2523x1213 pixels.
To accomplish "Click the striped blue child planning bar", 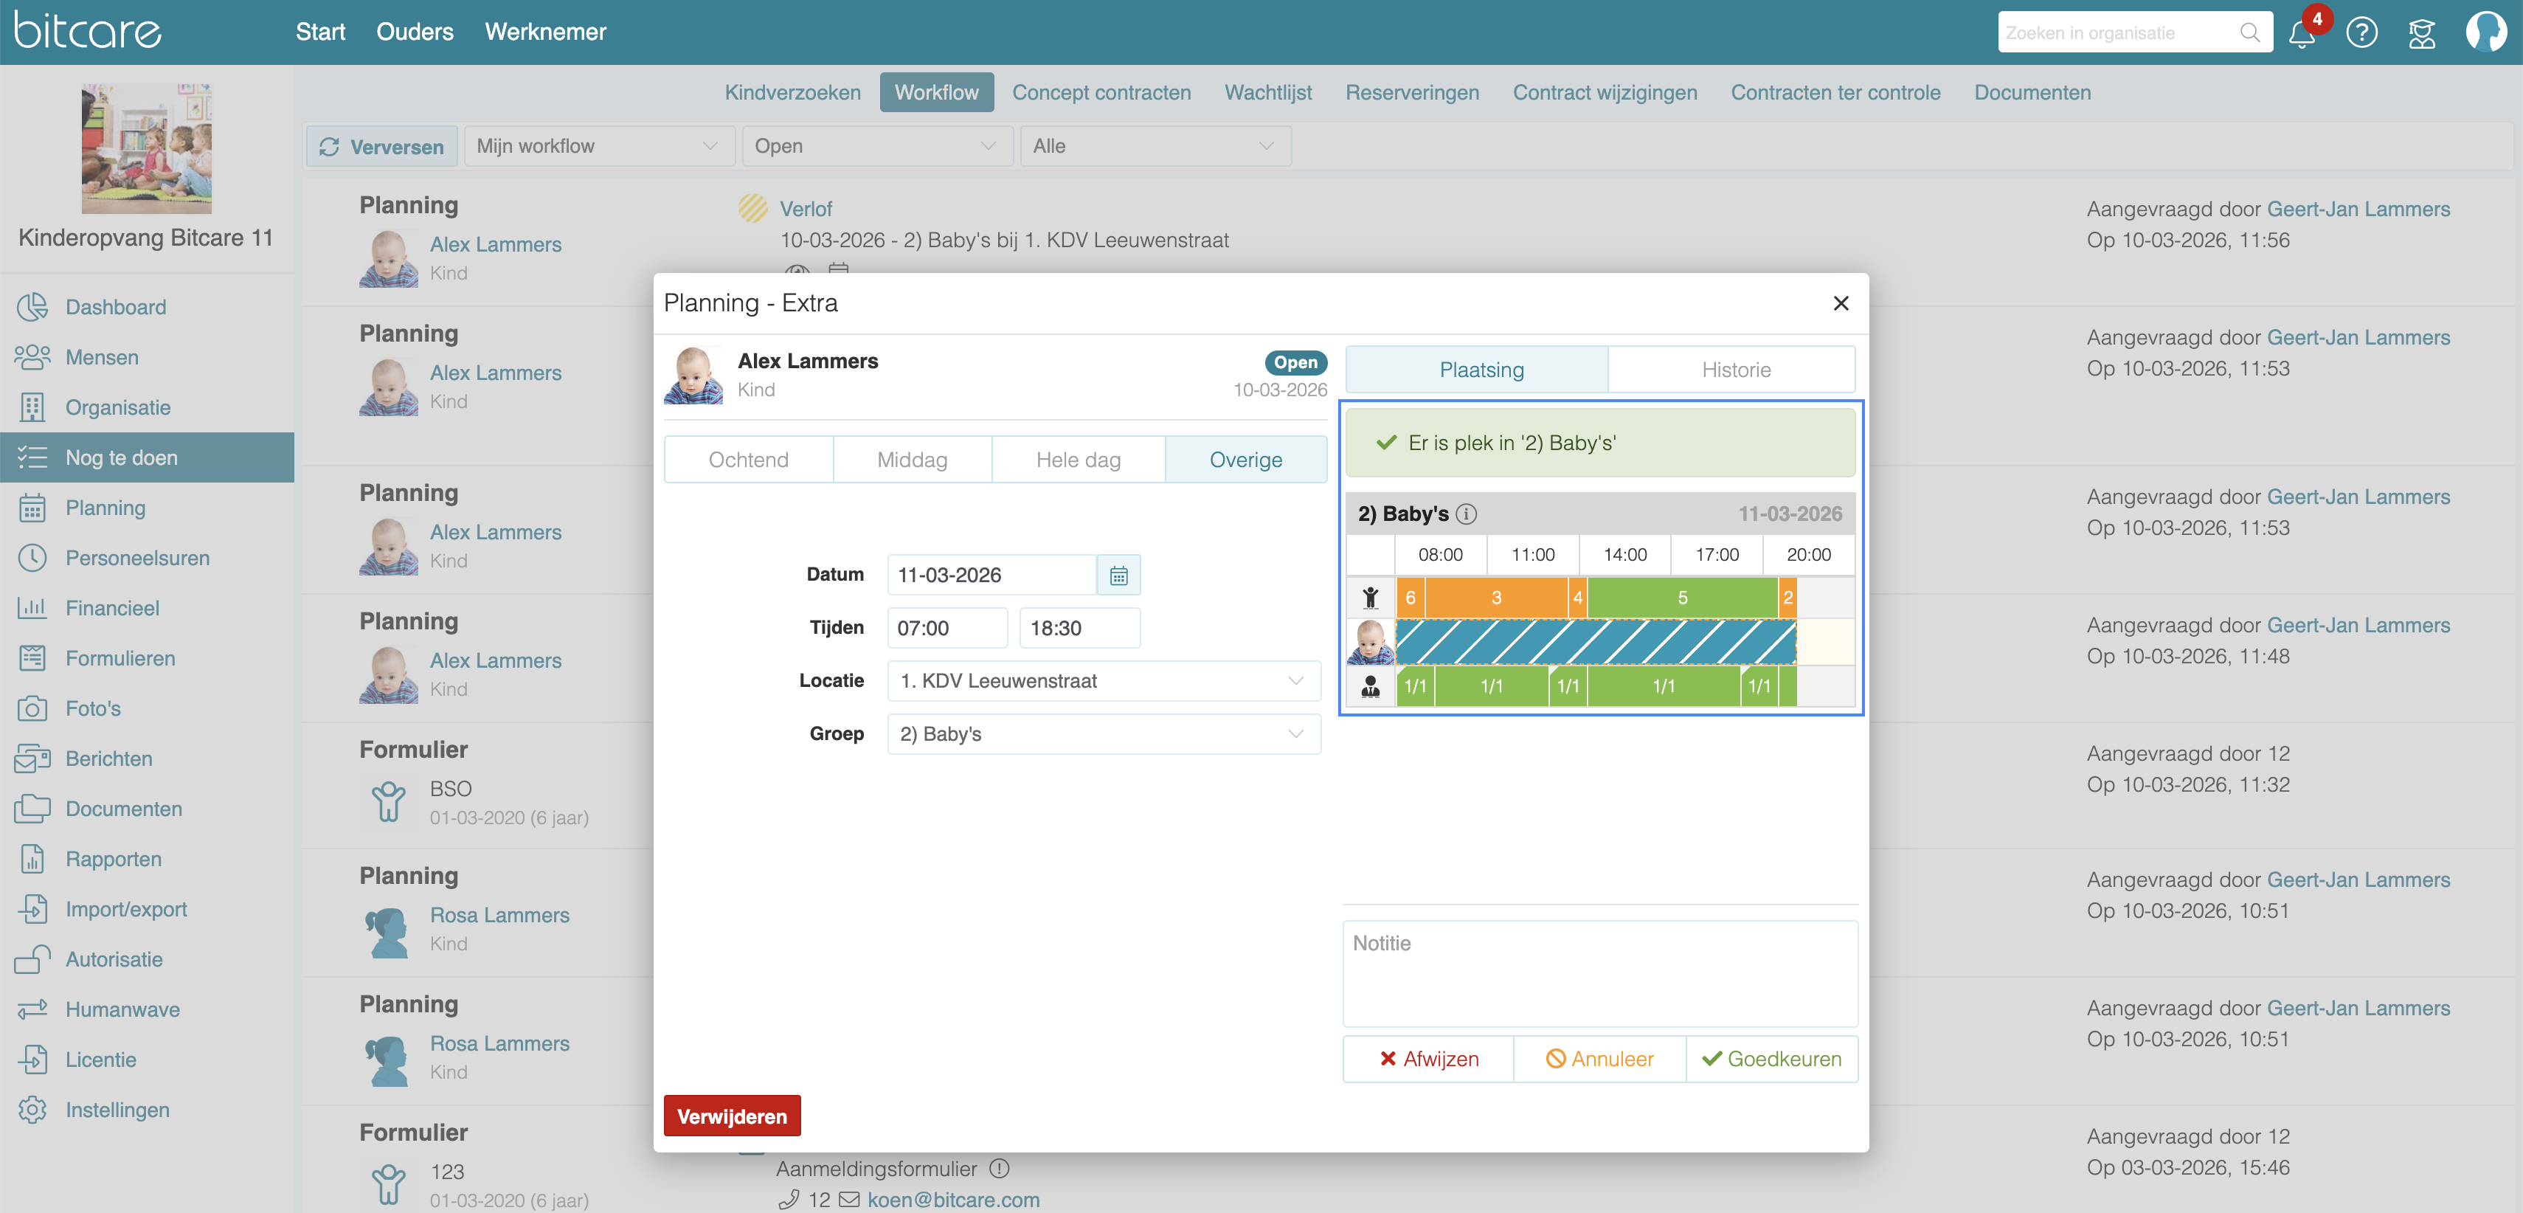I will (x=1594, y=643).
